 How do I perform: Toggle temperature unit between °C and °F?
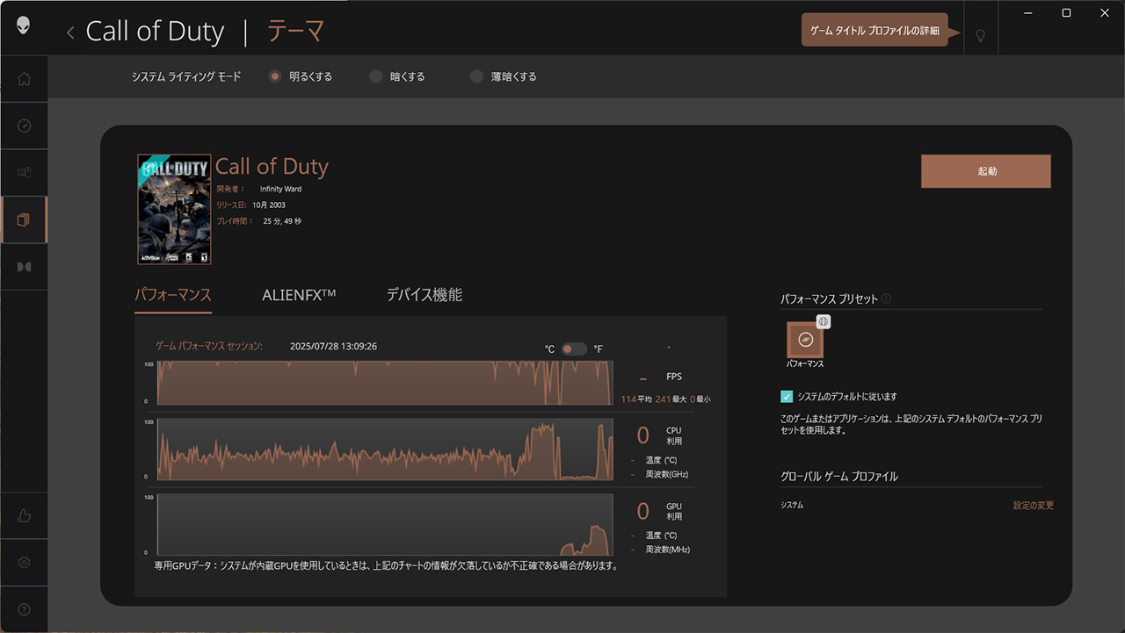[x=574, y=349]
